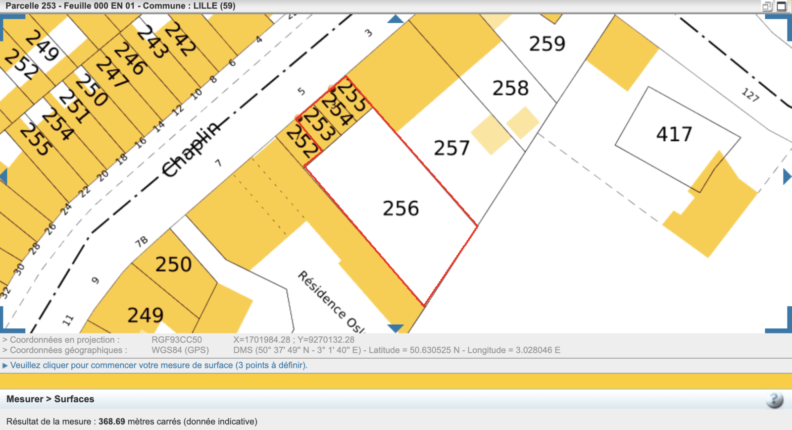This screenshot has height=430, width=792.
Task: Click parcel 417 on the map
Action: pos(674,134)
